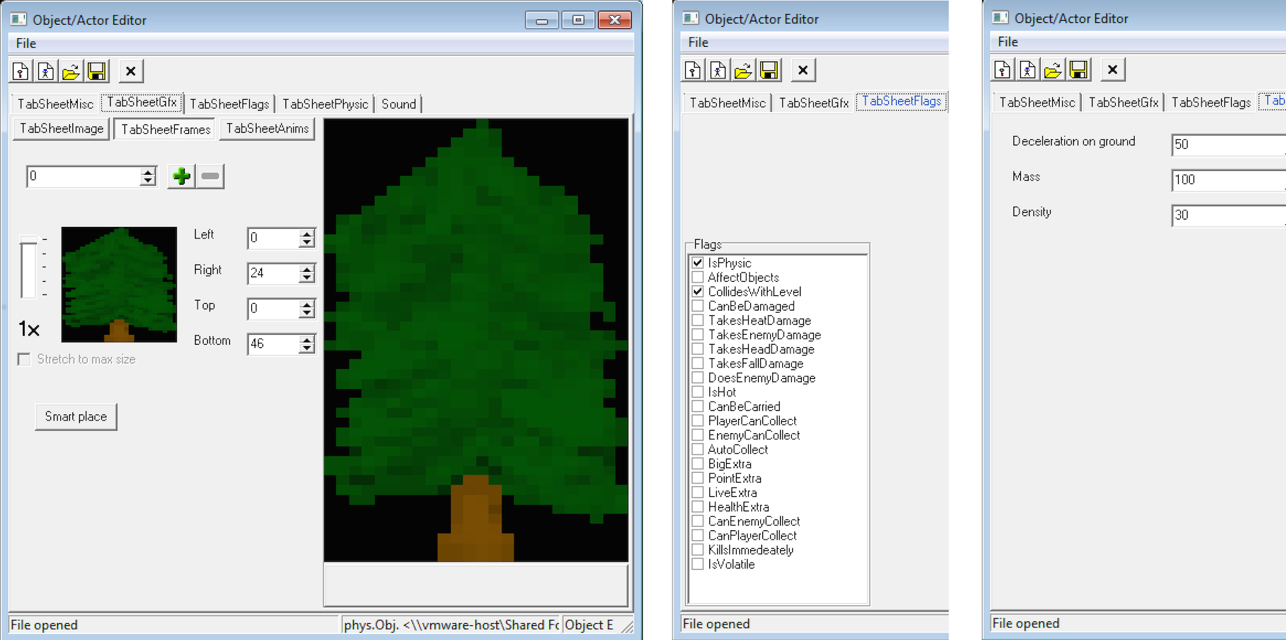Screen dimensions: 1286x640
Task: Click the new actor (stick figure) icon in the TabSheetGfx window
Action: coord(46,71)
